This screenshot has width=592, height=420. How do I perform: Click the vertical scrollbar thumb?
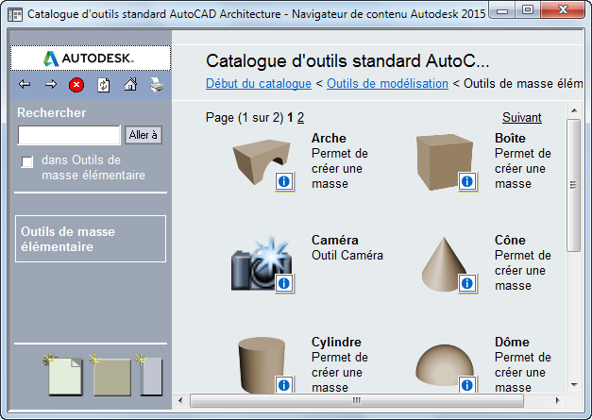(574, 185)
